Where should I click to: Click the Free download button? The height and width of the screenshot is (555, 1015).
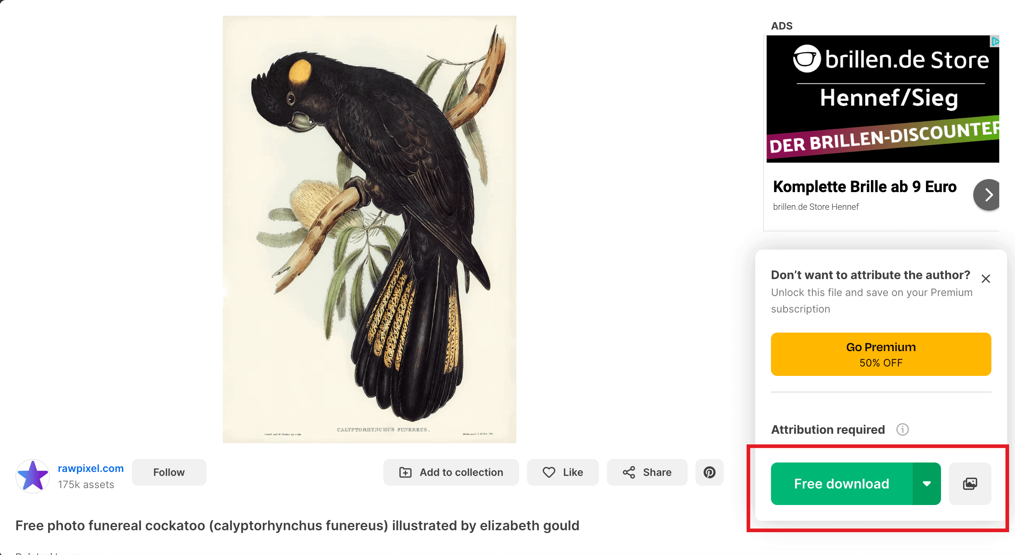[841, 484]
